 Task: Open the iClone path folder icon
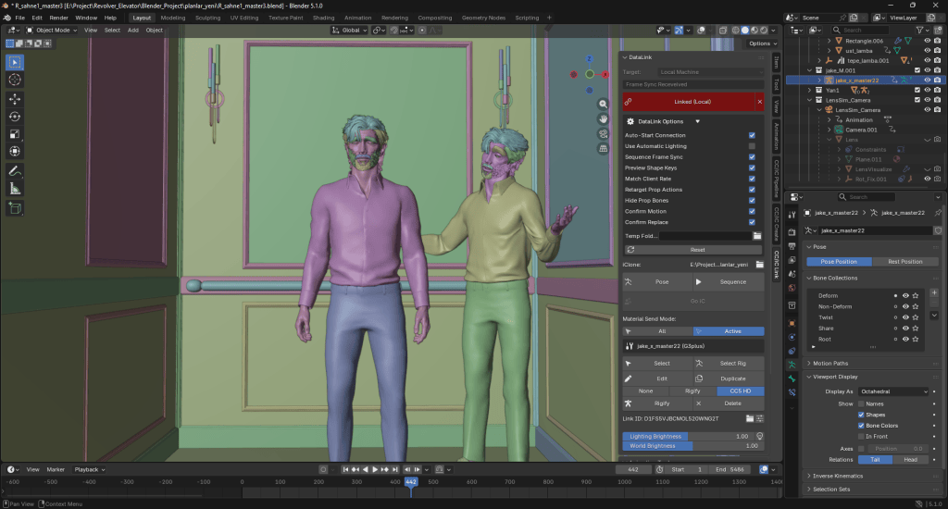[x=760, y=265]
